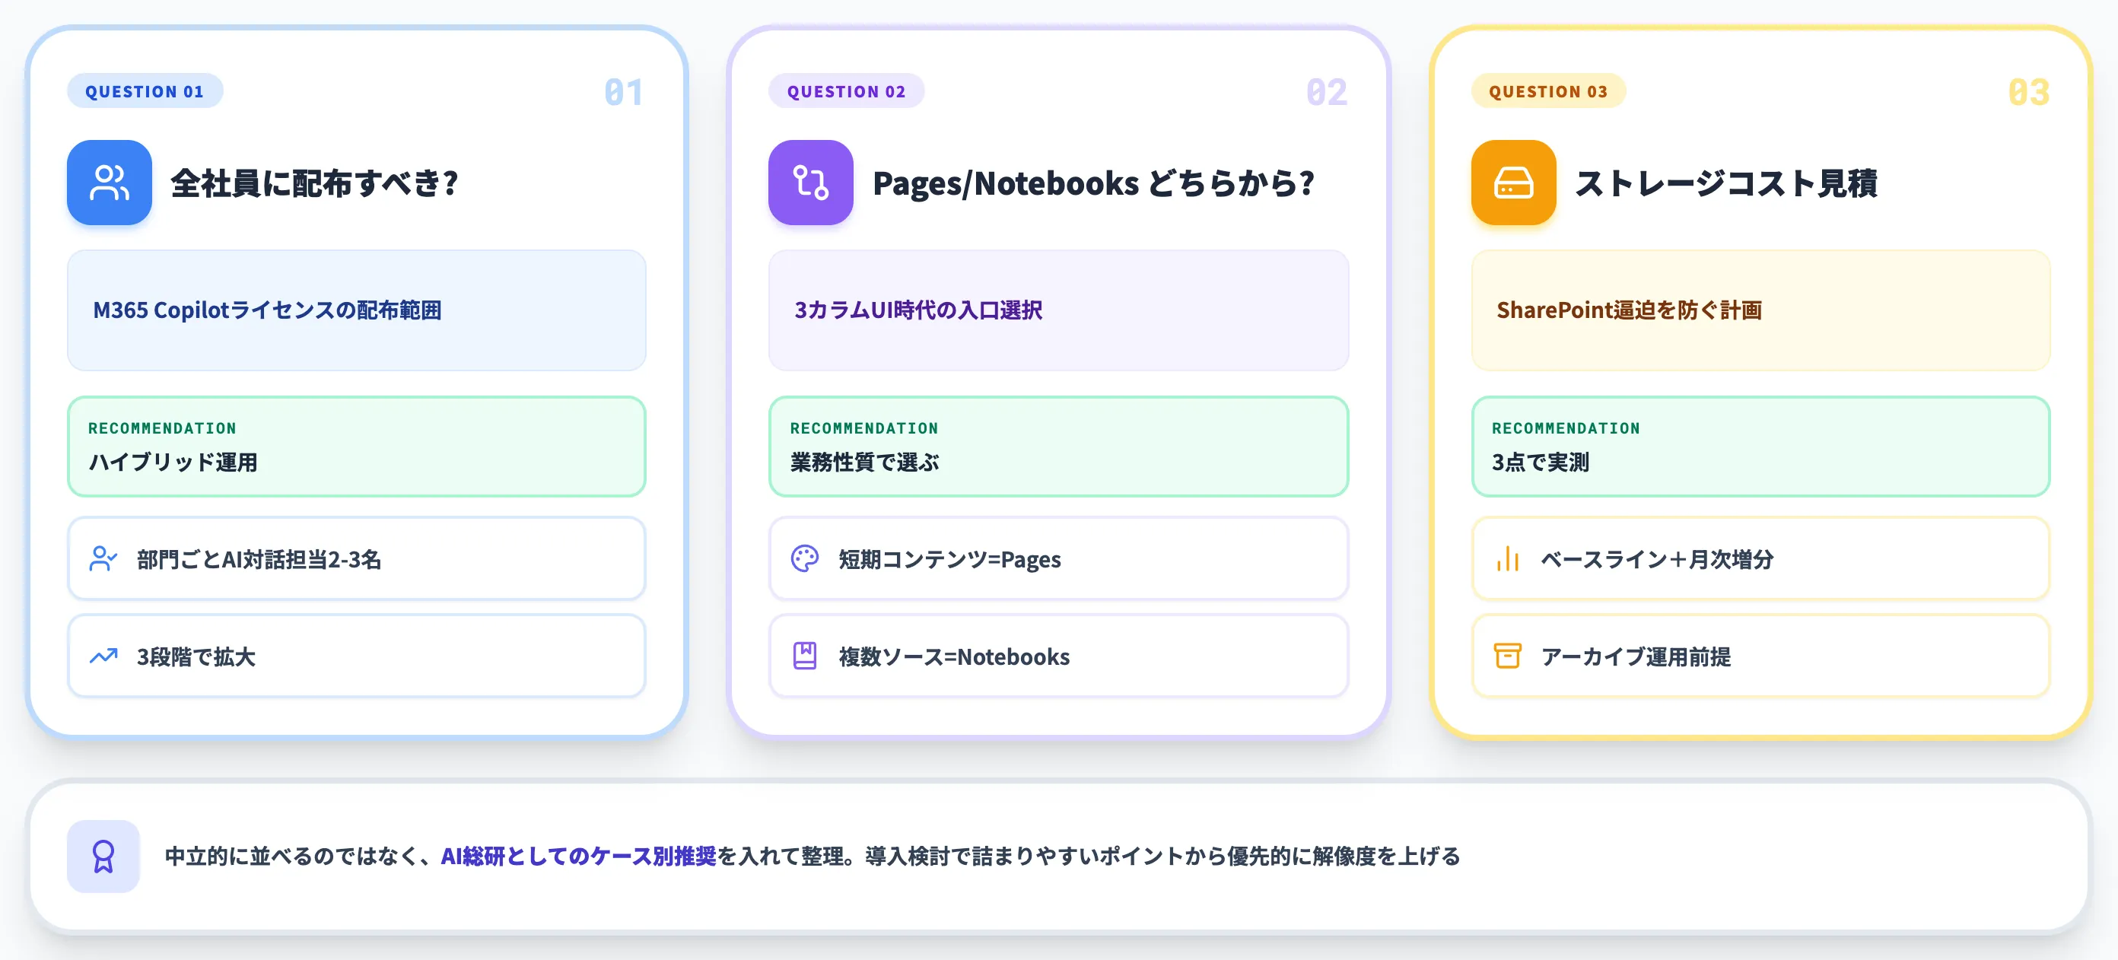Click RECOMMENDATION label above 業務性質で選ぶ

864,428
